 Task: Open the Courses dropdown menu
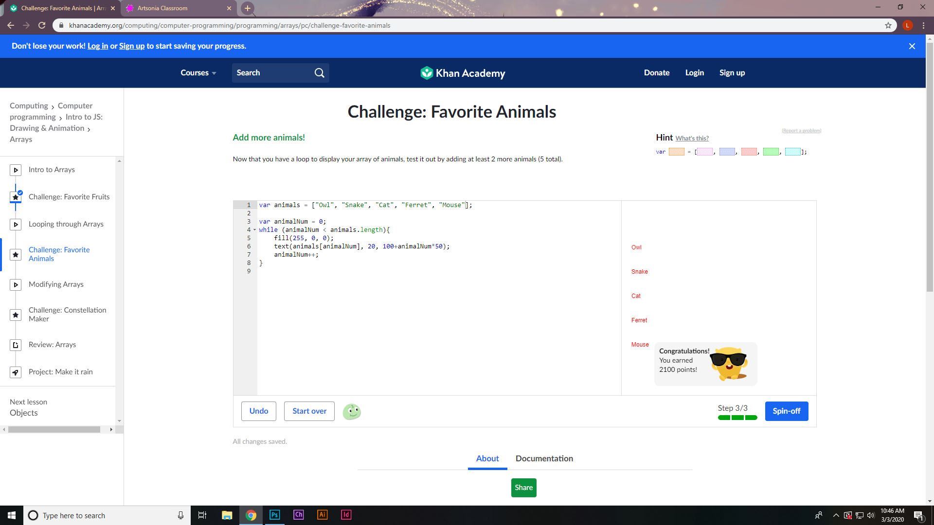click(198, 73)
